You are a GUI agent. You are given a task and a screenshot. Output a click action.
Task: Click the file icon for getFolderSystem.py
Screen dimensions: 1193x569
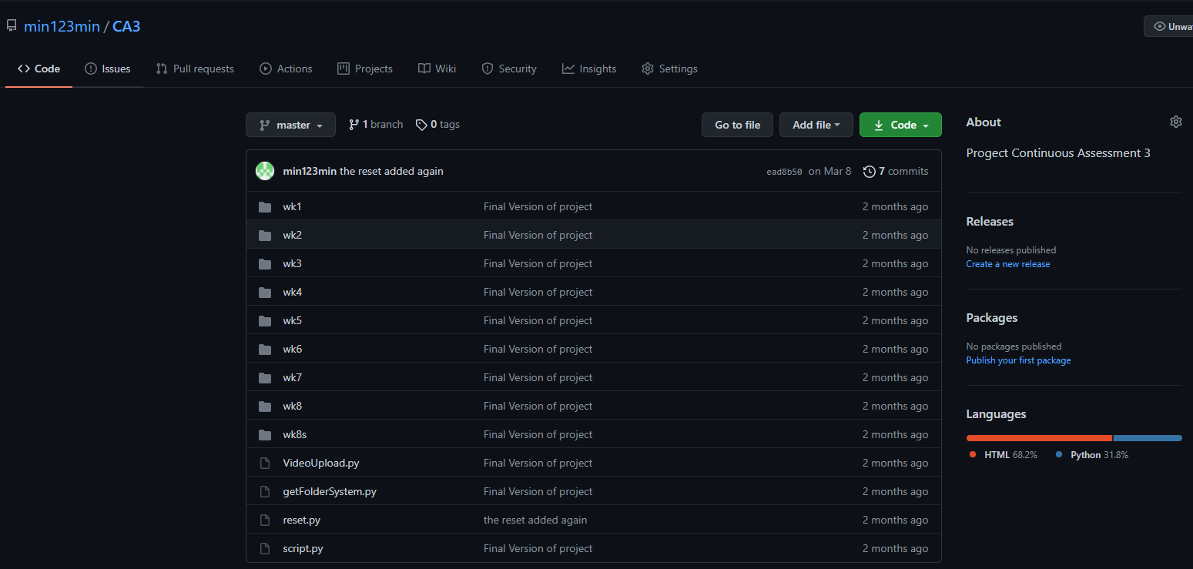coord(265,492)
